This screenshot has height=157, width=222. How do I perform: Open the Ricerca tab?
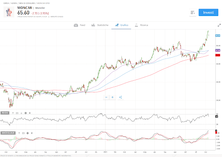[141, 25]
